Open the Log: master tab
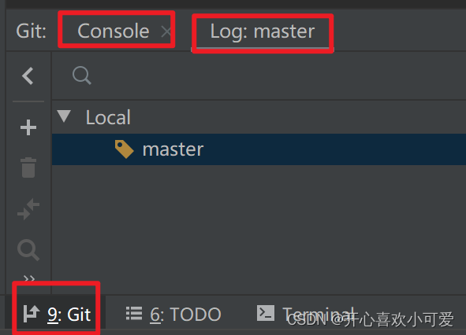 tap(263, 31)
